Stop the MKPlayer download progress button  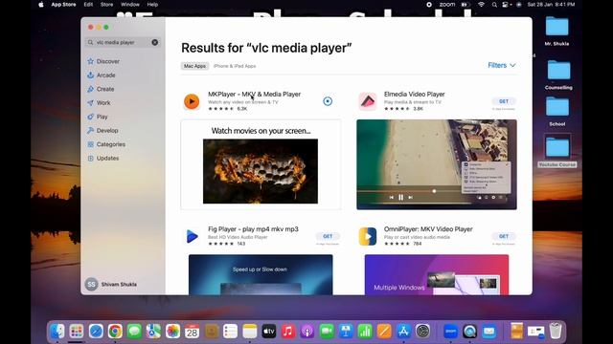pos(328,101)
